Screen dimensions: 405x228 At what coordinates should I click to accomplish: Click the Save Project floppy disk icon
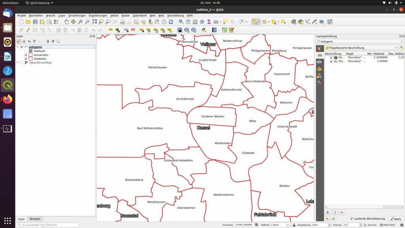point(35,22)
